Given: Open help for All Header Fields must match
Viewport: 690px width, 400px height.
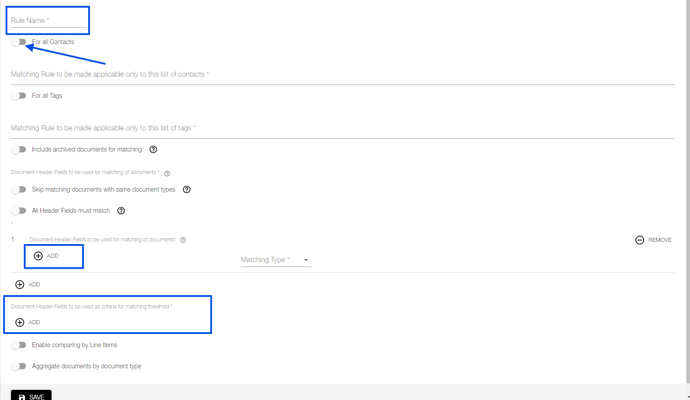Looking at the screenshot, I should click(x=121, y=211).
